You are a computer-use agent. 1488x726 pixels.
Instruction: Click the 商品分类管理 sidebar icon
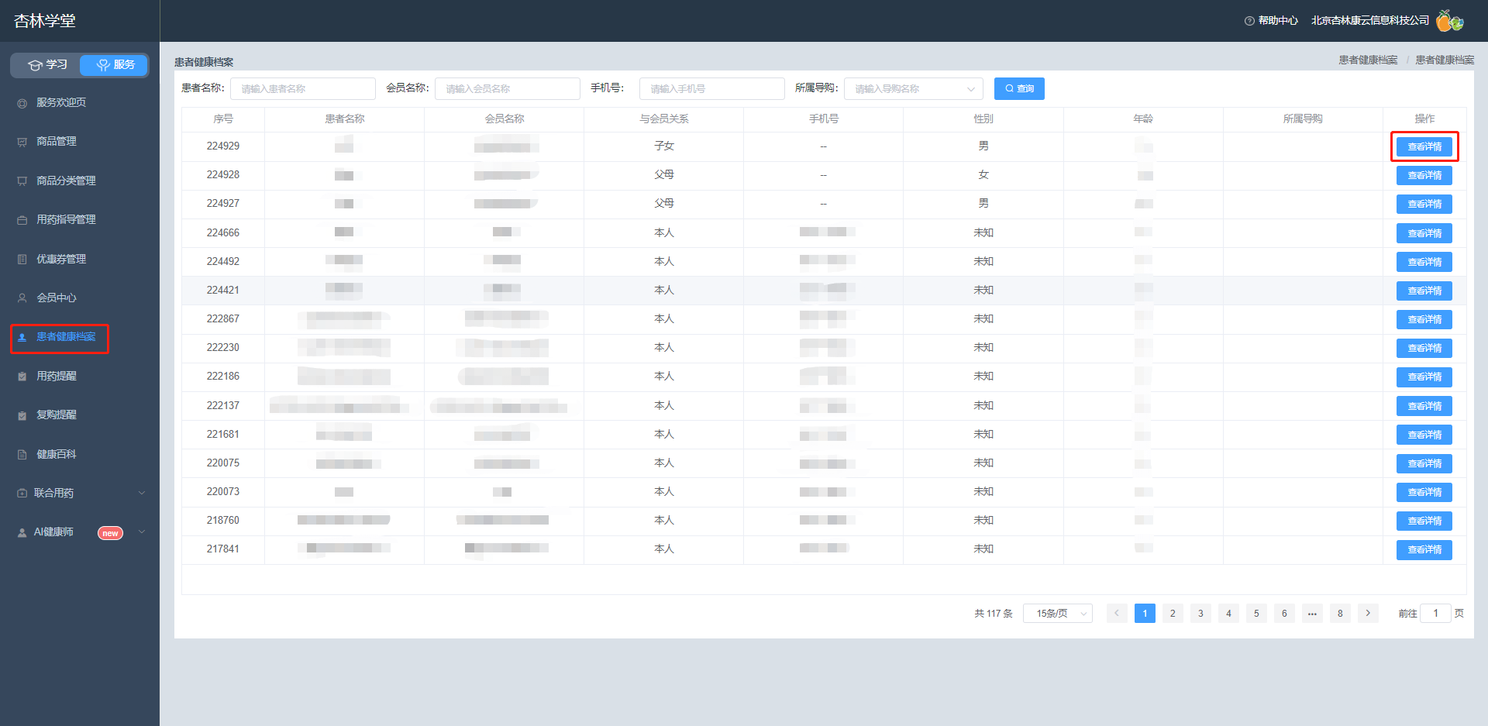22,181
